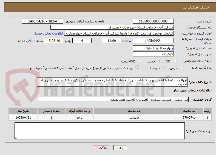Click the تعداد / مقدار column header

click(51, 111)
